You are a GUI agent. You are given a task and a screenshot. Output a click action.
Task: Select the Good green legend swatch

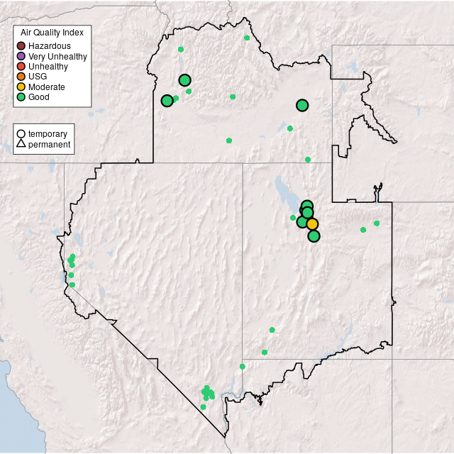coord(21,96)
